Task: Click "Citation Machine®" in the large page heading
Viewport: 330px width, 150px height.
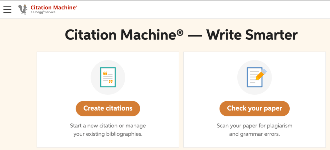Action: (x=124, y=35)
